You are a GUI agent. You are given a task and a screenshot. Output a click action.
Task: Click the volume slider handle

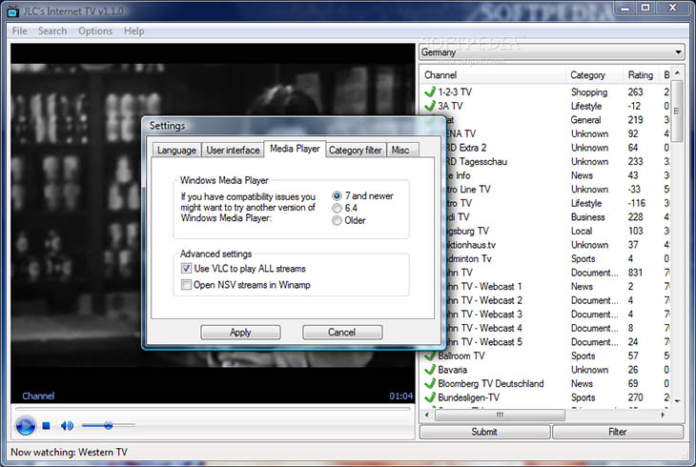[x=109, y=425]
